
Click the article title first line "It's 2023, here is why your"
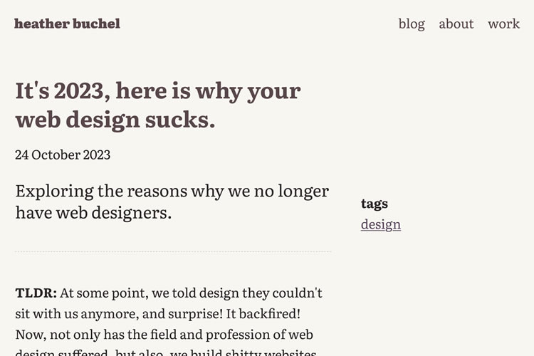[158, 91]
